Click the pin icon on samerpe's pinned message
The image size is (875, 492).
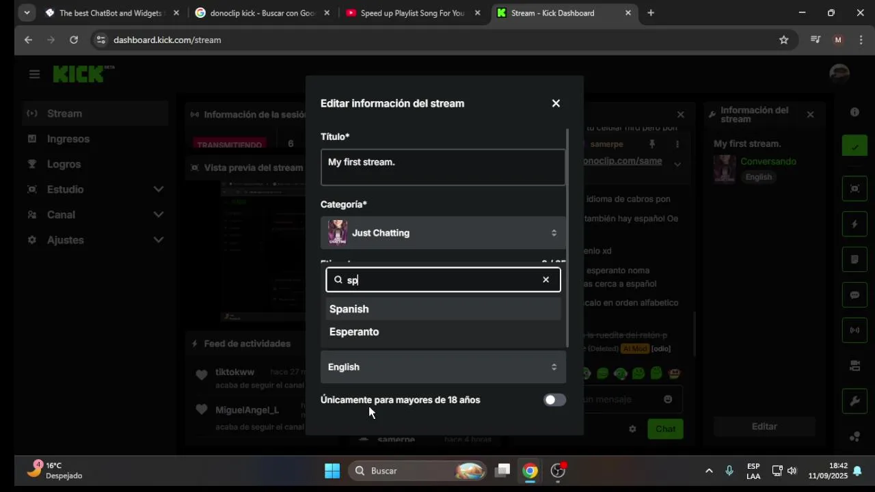(652, 144)
